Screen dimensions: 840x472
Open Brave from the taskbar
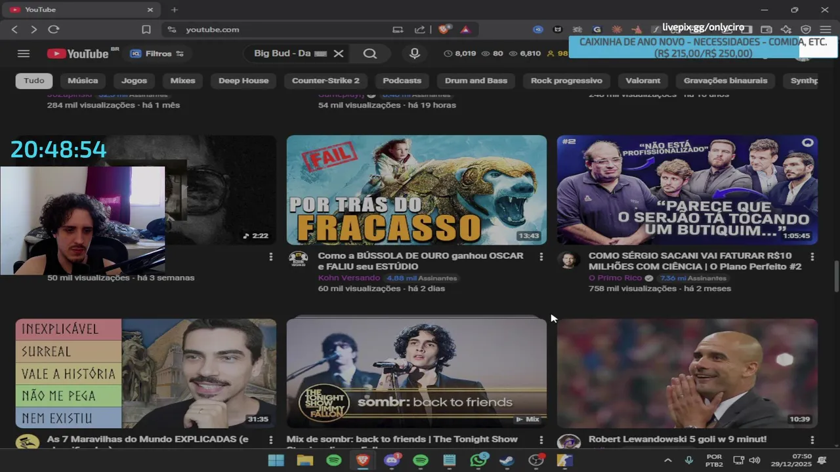click(363, 460)
